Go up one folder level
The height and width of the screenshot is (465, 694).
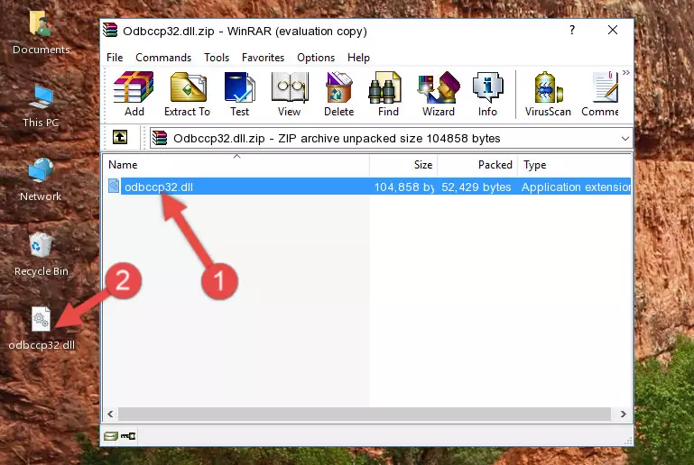[x=120, y=138]
